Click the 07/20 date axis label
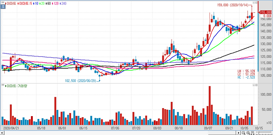Screen dimensions: 273x135 click(x=136, y=128)
